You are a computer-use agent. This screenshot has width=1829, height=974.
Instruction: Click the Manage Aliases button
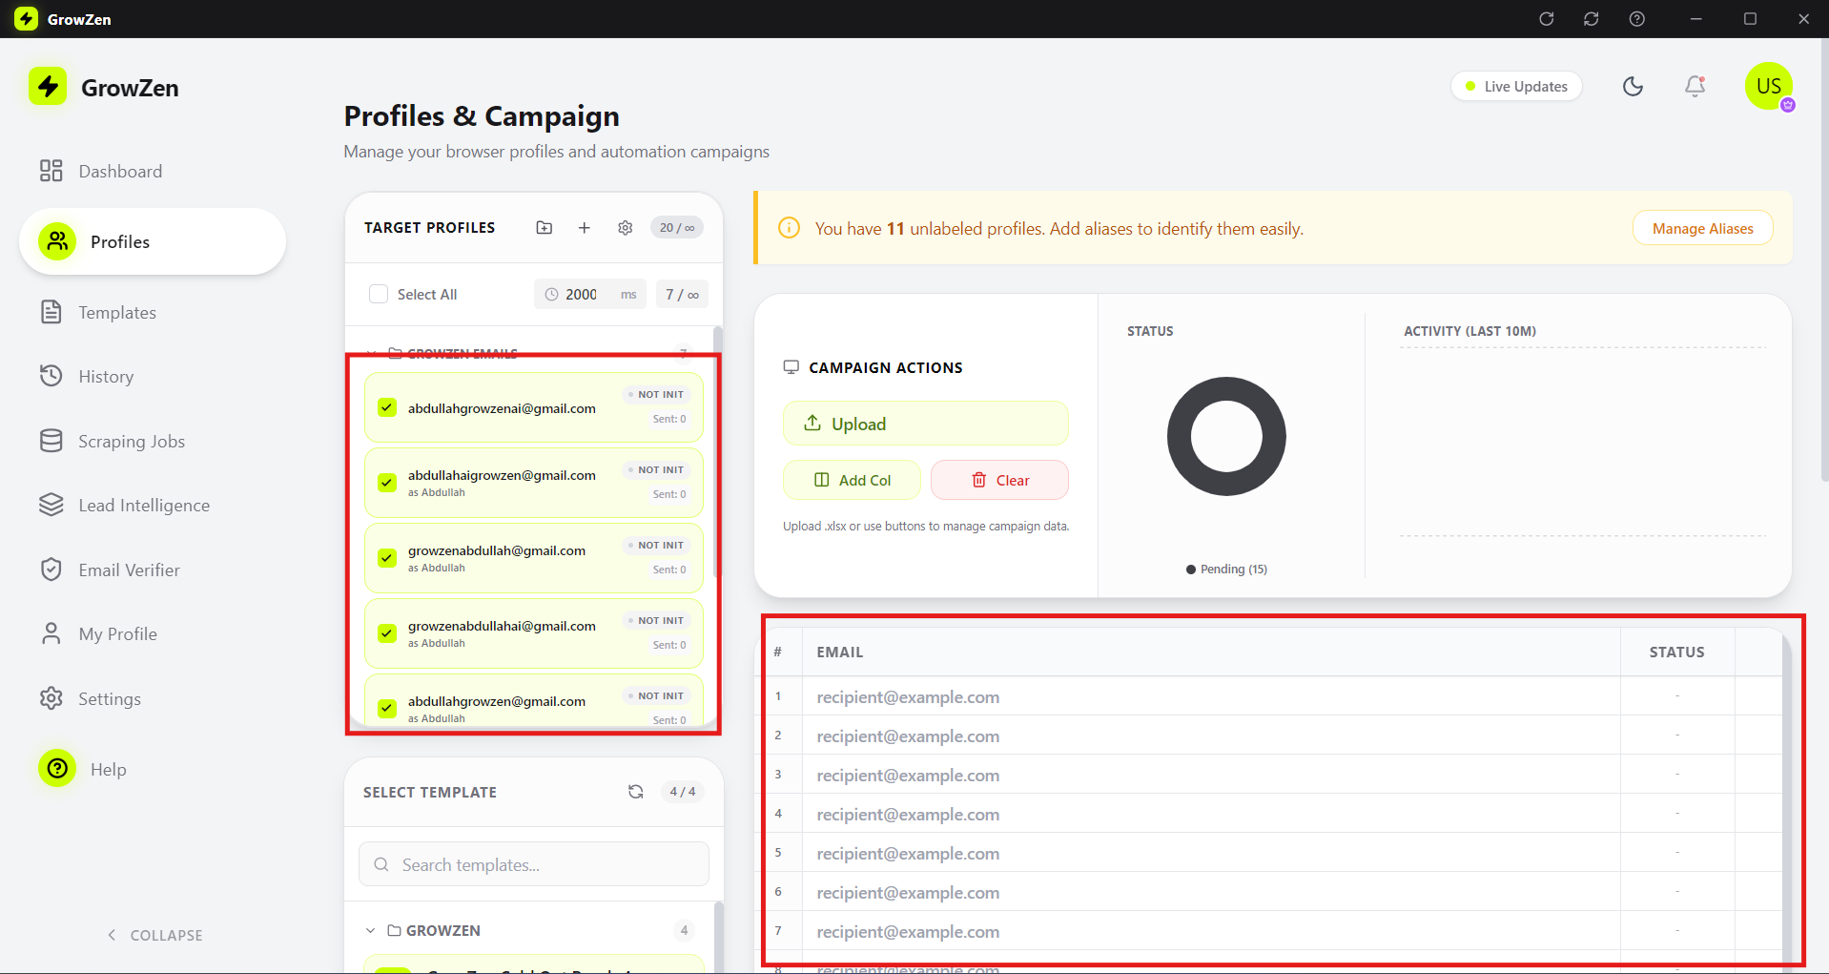[x=1702, y=228]
